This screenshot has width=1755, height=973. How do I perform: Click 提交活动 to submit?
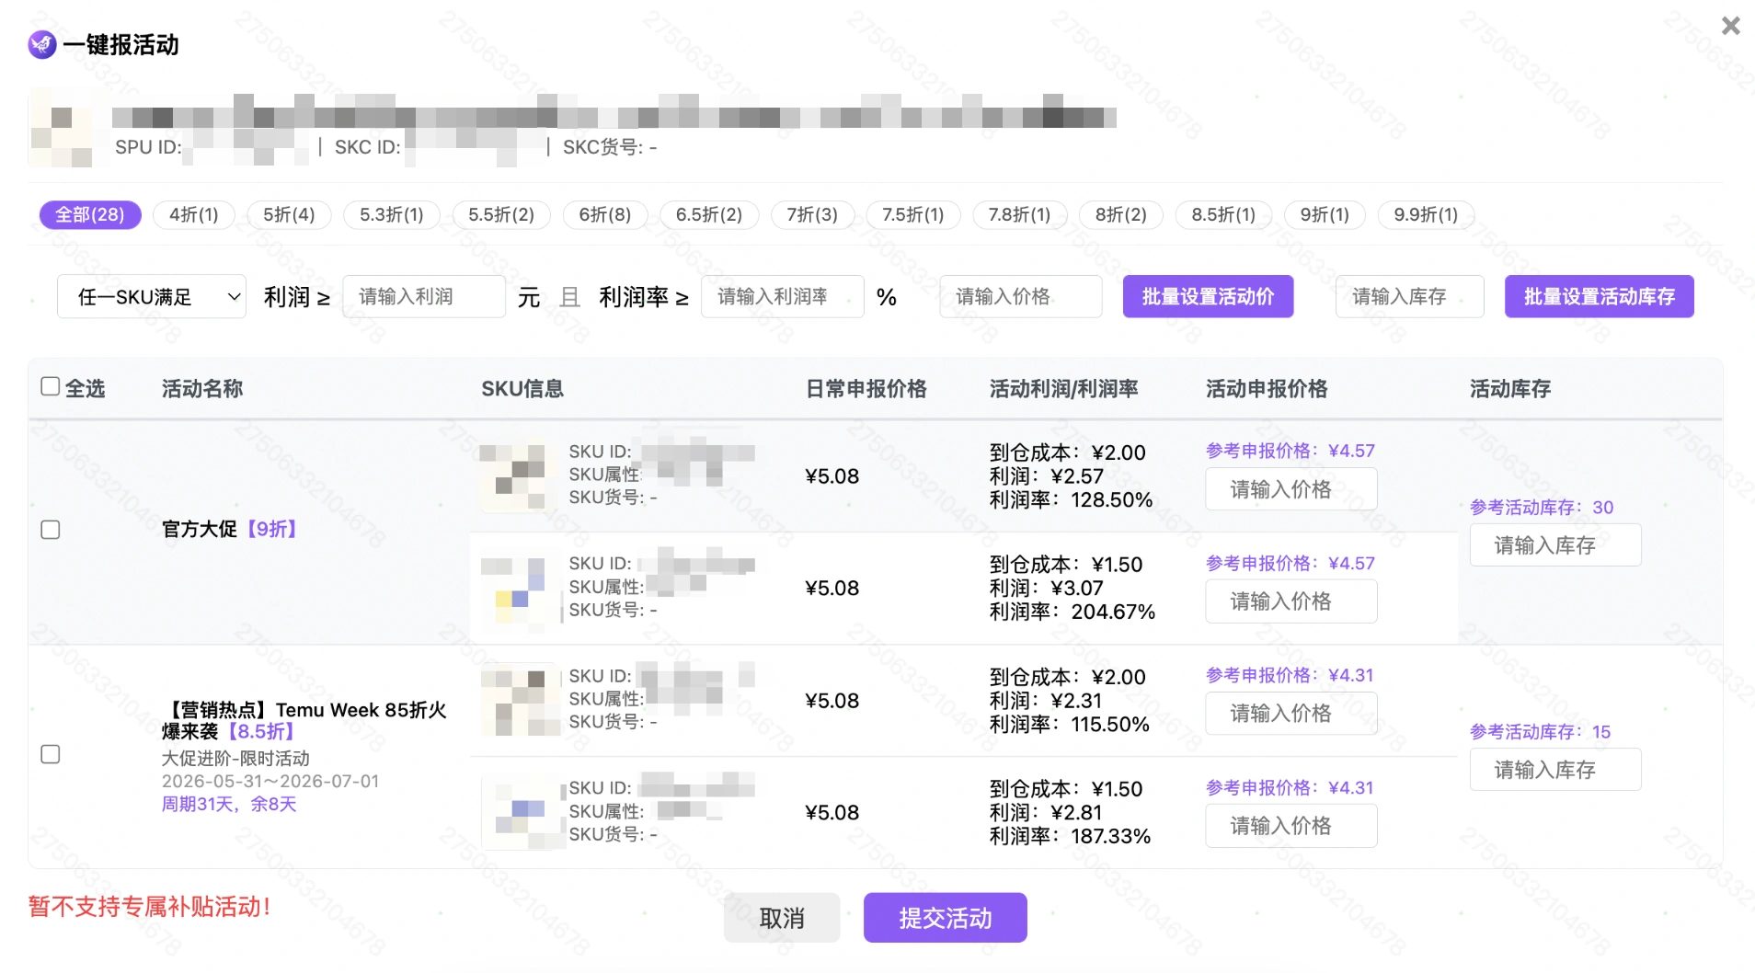pos(946,918)
